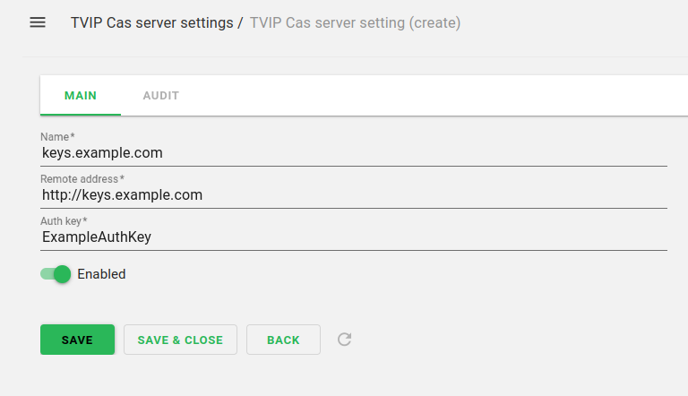Viewport: 688px width, 396px height.
Task: Go back using the BACK button
Action: pos(283,340)
